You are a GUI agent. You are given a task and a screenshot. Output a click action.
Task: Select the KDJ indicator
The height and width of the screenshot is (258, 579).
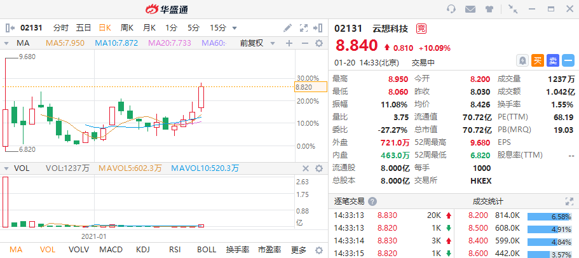(142, 250)
